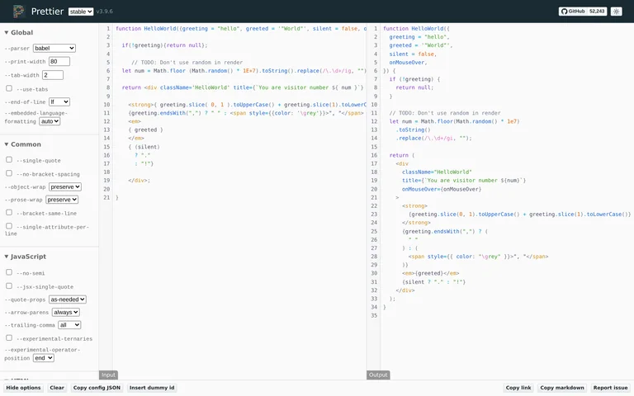Toggle the --single-attribute-per-line checkbox
Screen dimensions: 634x396
click(9, 226)
